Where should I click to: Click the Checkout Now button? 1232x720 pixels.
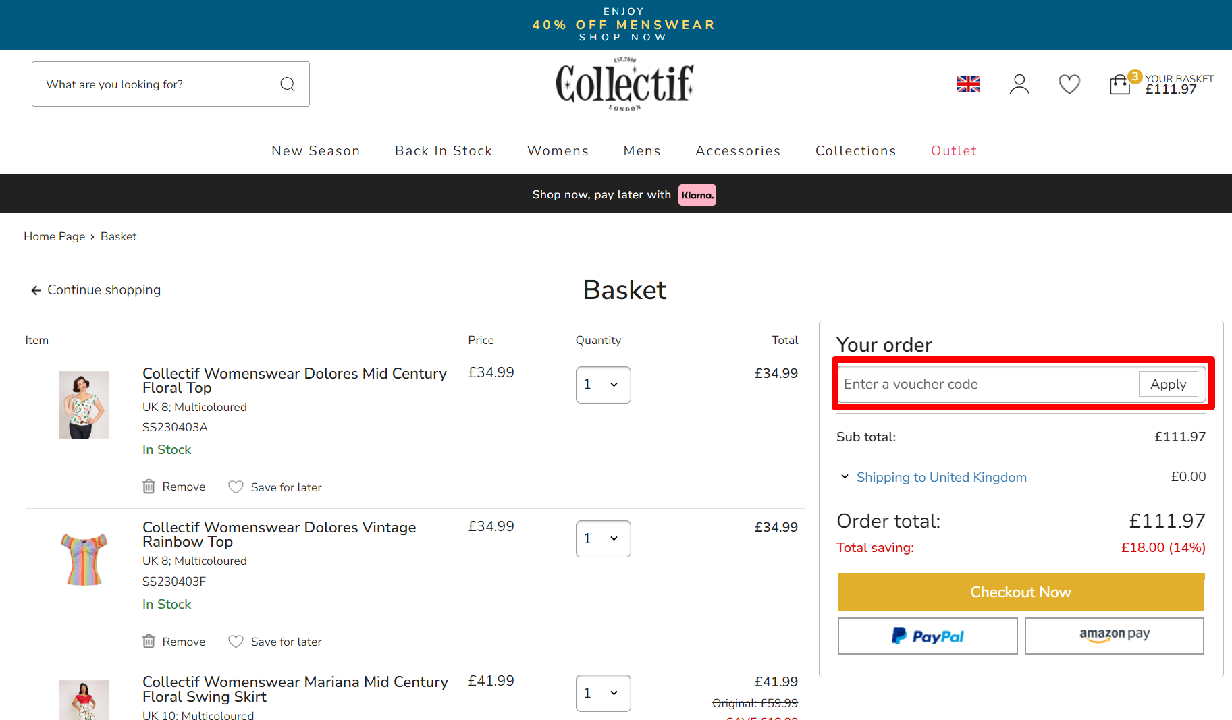(1021, 592)
